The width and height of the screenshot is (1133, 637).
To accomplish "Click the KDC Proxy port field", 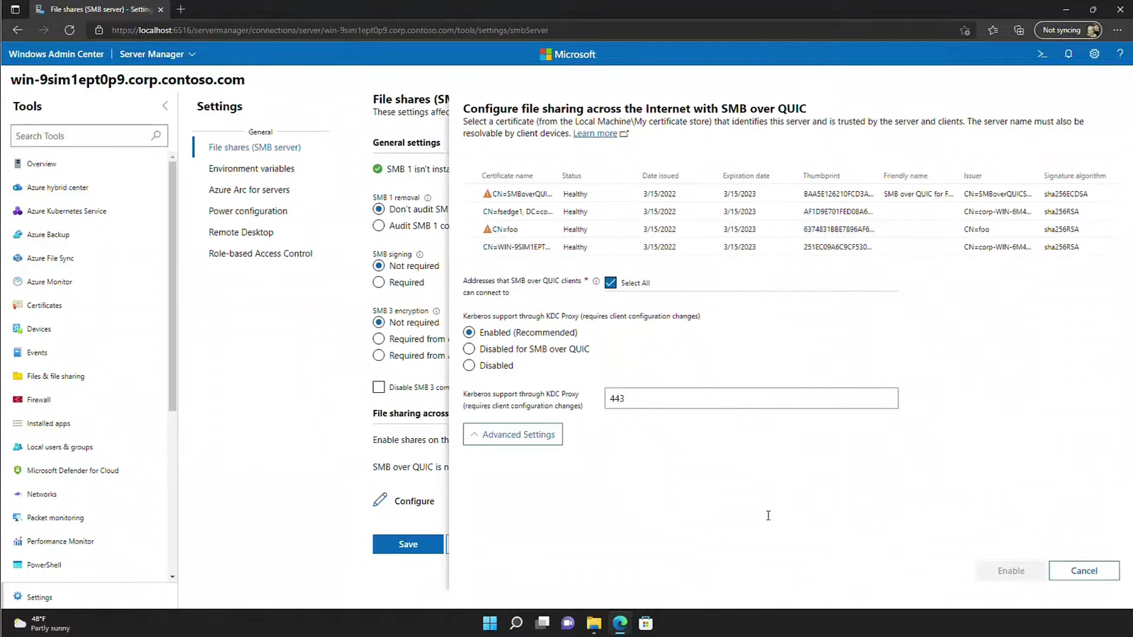I will [751, 398].
